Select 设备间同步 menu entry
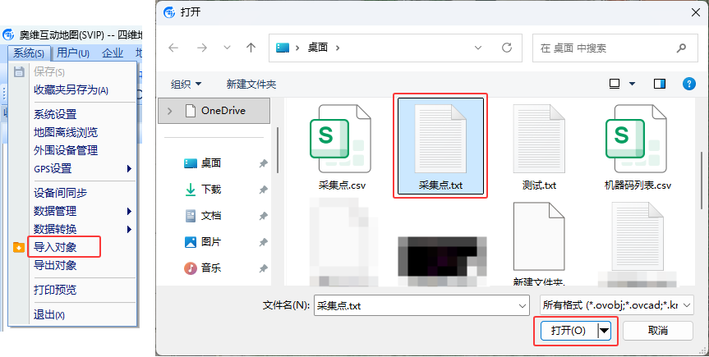The image size is (709, 357). tap(61, 193)
